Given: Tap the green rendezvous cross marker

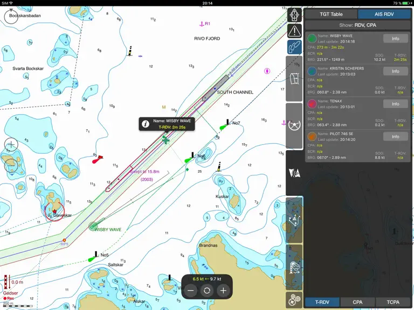Looking at the screenshot, I should pyautogui.click(x=165, y=140).
